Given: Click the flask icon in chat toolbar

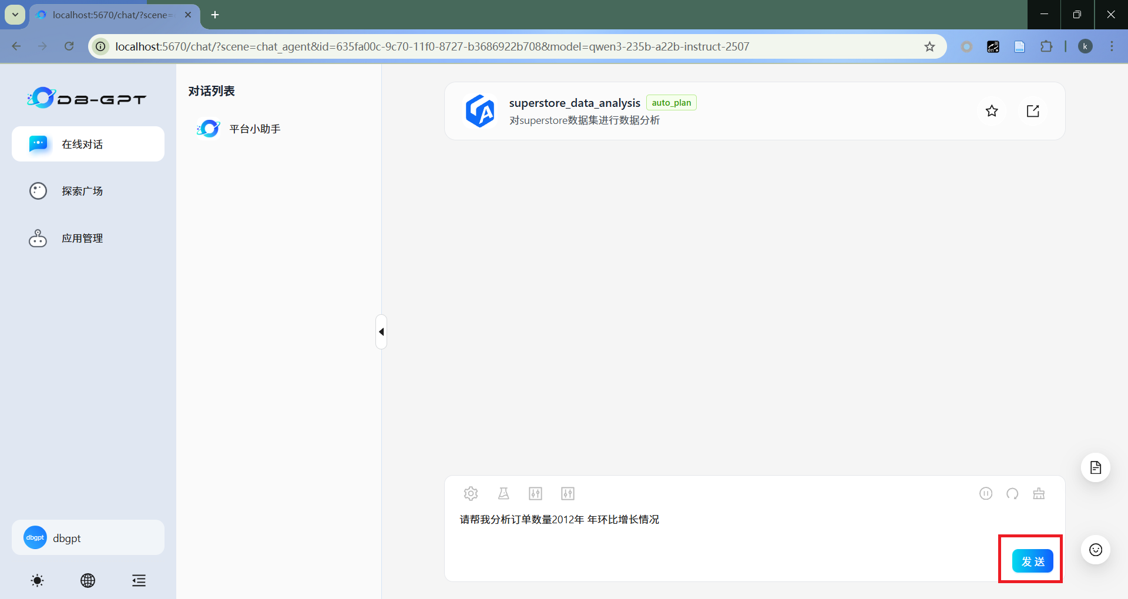Looking at the screenshot, I should [503, 493].
